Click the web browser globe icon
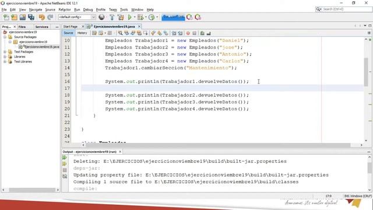This screenshot has height=210, width=373. point(101,17)
